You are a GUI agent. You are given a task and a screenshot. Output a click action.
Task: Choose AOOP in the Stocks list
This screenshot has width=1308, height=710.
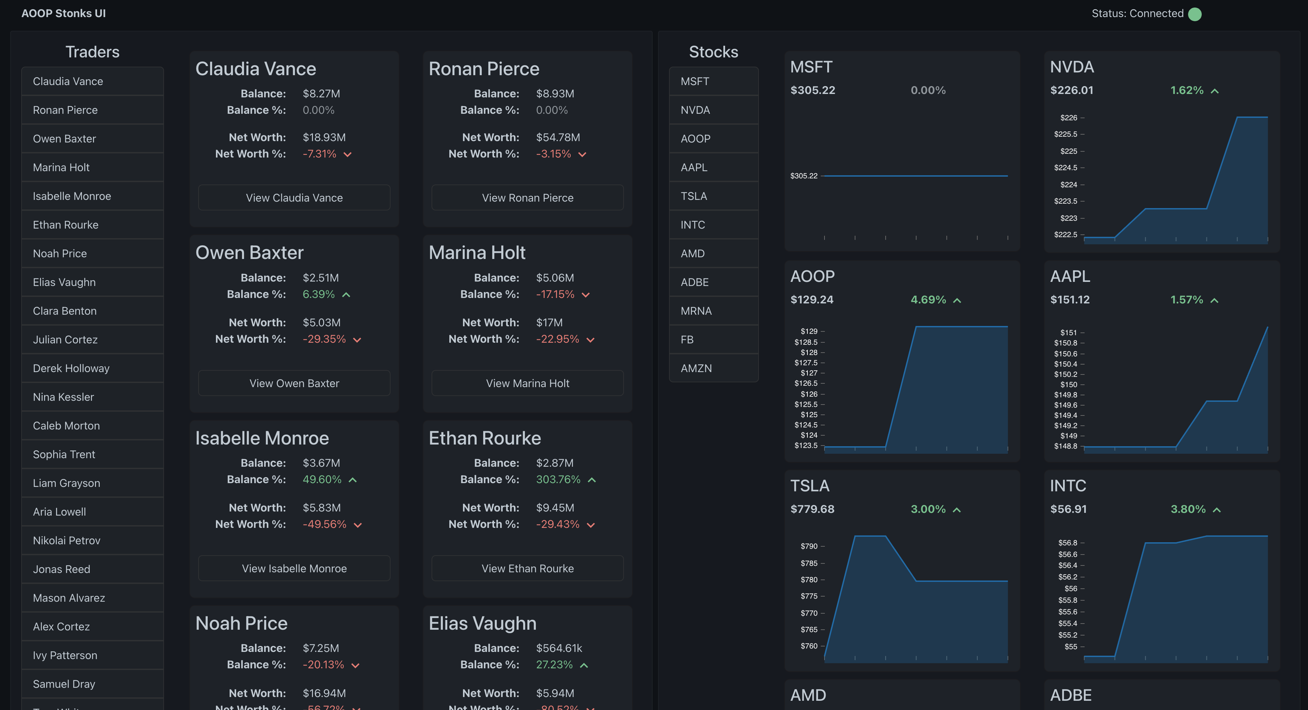(x=713, y=139)
